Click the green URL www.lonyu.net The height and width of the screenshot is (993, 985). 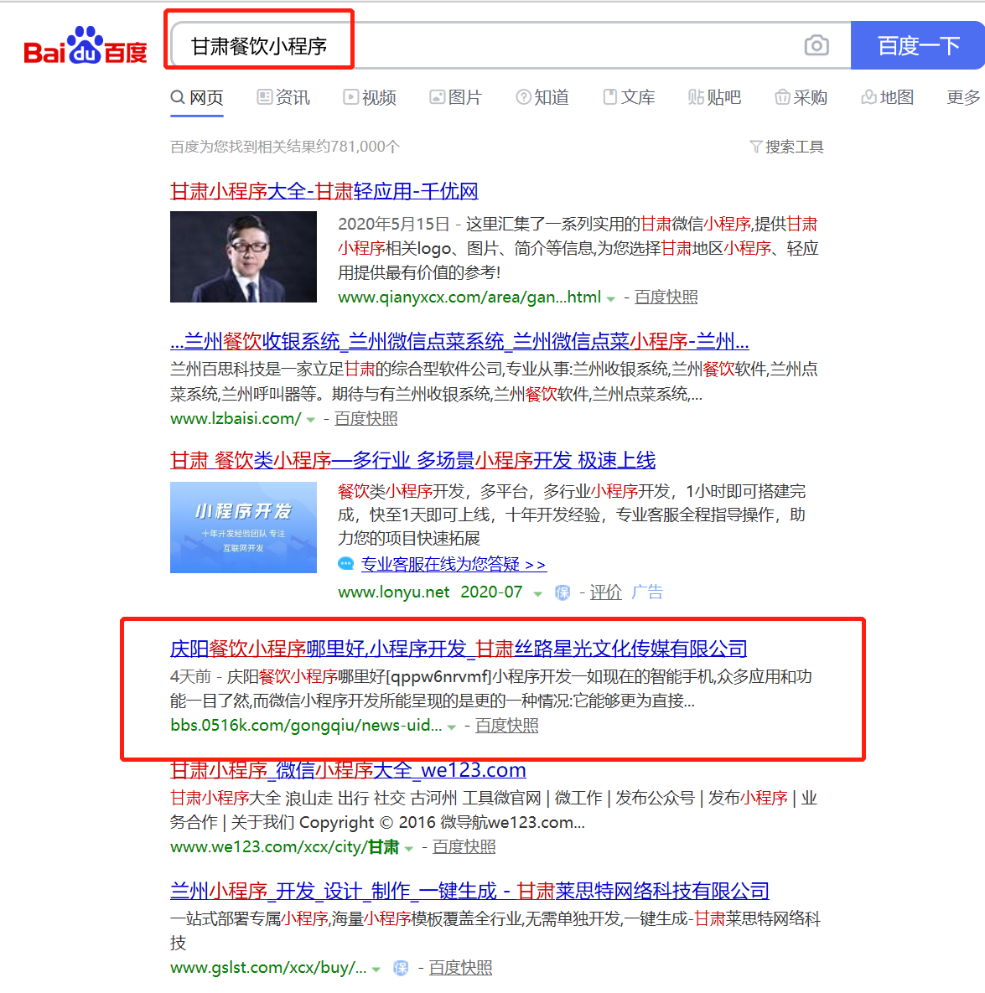pyautogui.click(x=393, y=592)
